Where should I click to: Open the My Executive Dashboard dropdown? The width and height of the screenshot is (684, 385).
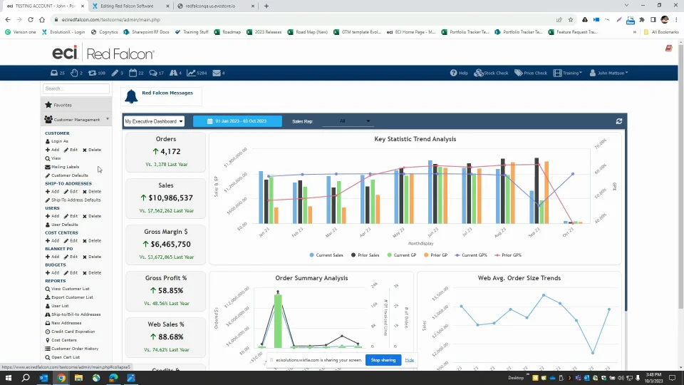[154, 121]
